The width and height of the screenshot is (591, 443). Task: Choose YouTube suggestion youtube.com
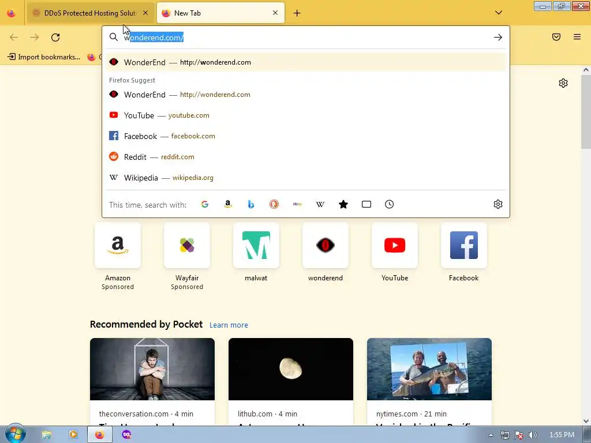(x=306, y=115)
